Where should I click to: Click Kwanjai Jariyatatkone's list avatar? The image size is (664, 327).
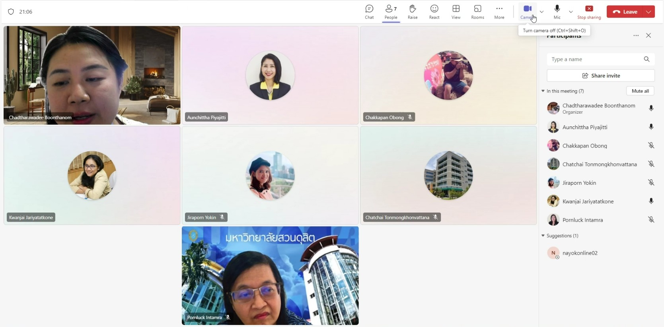pos(553,201)
